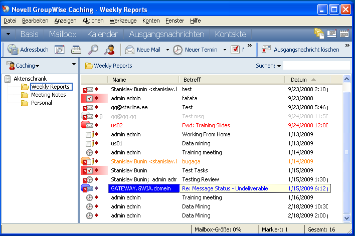The image size is (355, 236).
Task: Click Neuer Termin clock button
Action: coord(195,50)
